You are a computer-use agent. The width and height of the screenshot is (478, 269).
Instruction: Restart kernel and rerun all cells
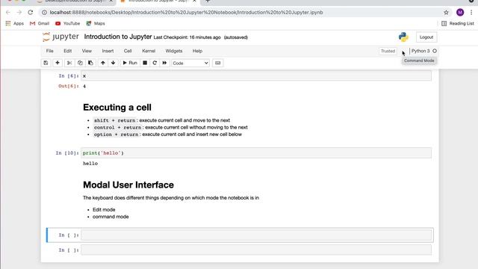click(164, 63)
